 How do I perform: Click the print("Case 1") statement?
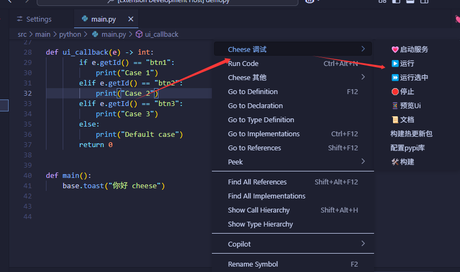126,73
